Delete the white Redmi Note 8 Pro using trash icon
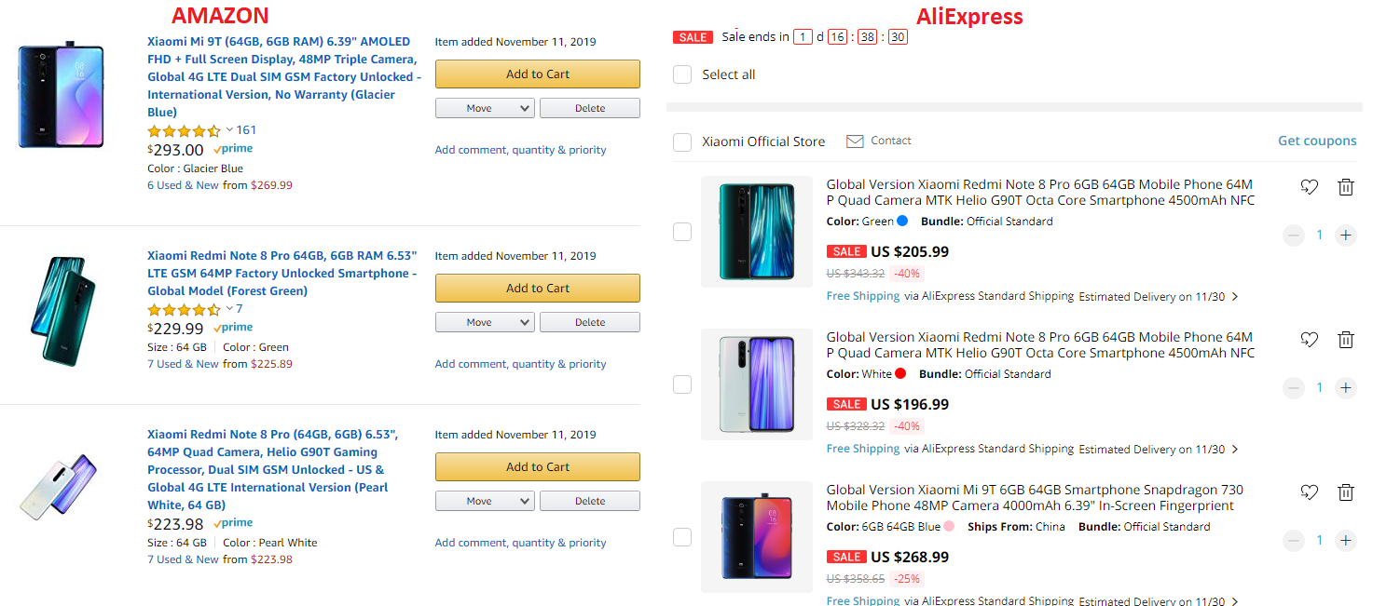1373x606 pixels. 1345,340
